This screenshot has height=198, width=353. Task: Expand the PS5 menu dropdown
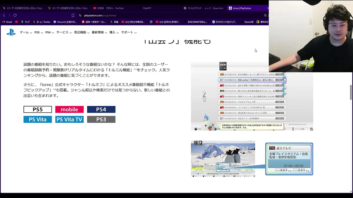point(39,32)
